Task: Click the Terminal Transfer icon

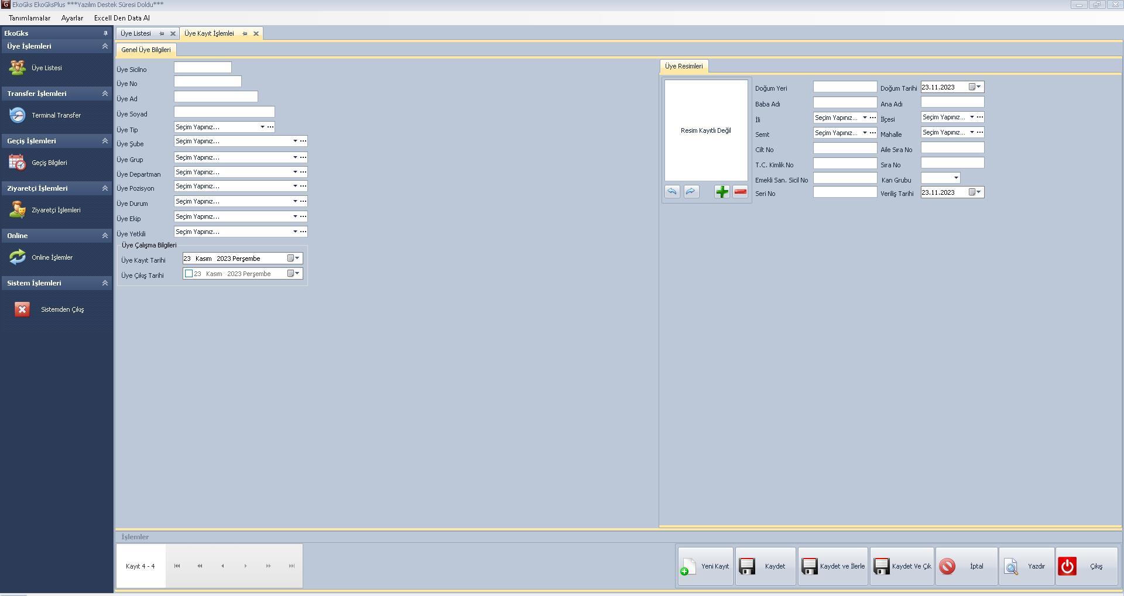Action: coord(18,115)
